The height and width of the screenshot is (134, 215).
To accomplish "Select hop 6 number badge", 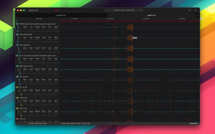I will point(17,35).
